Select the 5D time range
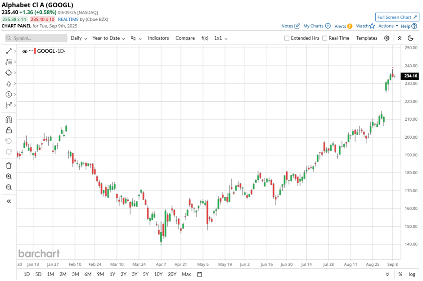423x281 pixels. [x=38, y=274]
